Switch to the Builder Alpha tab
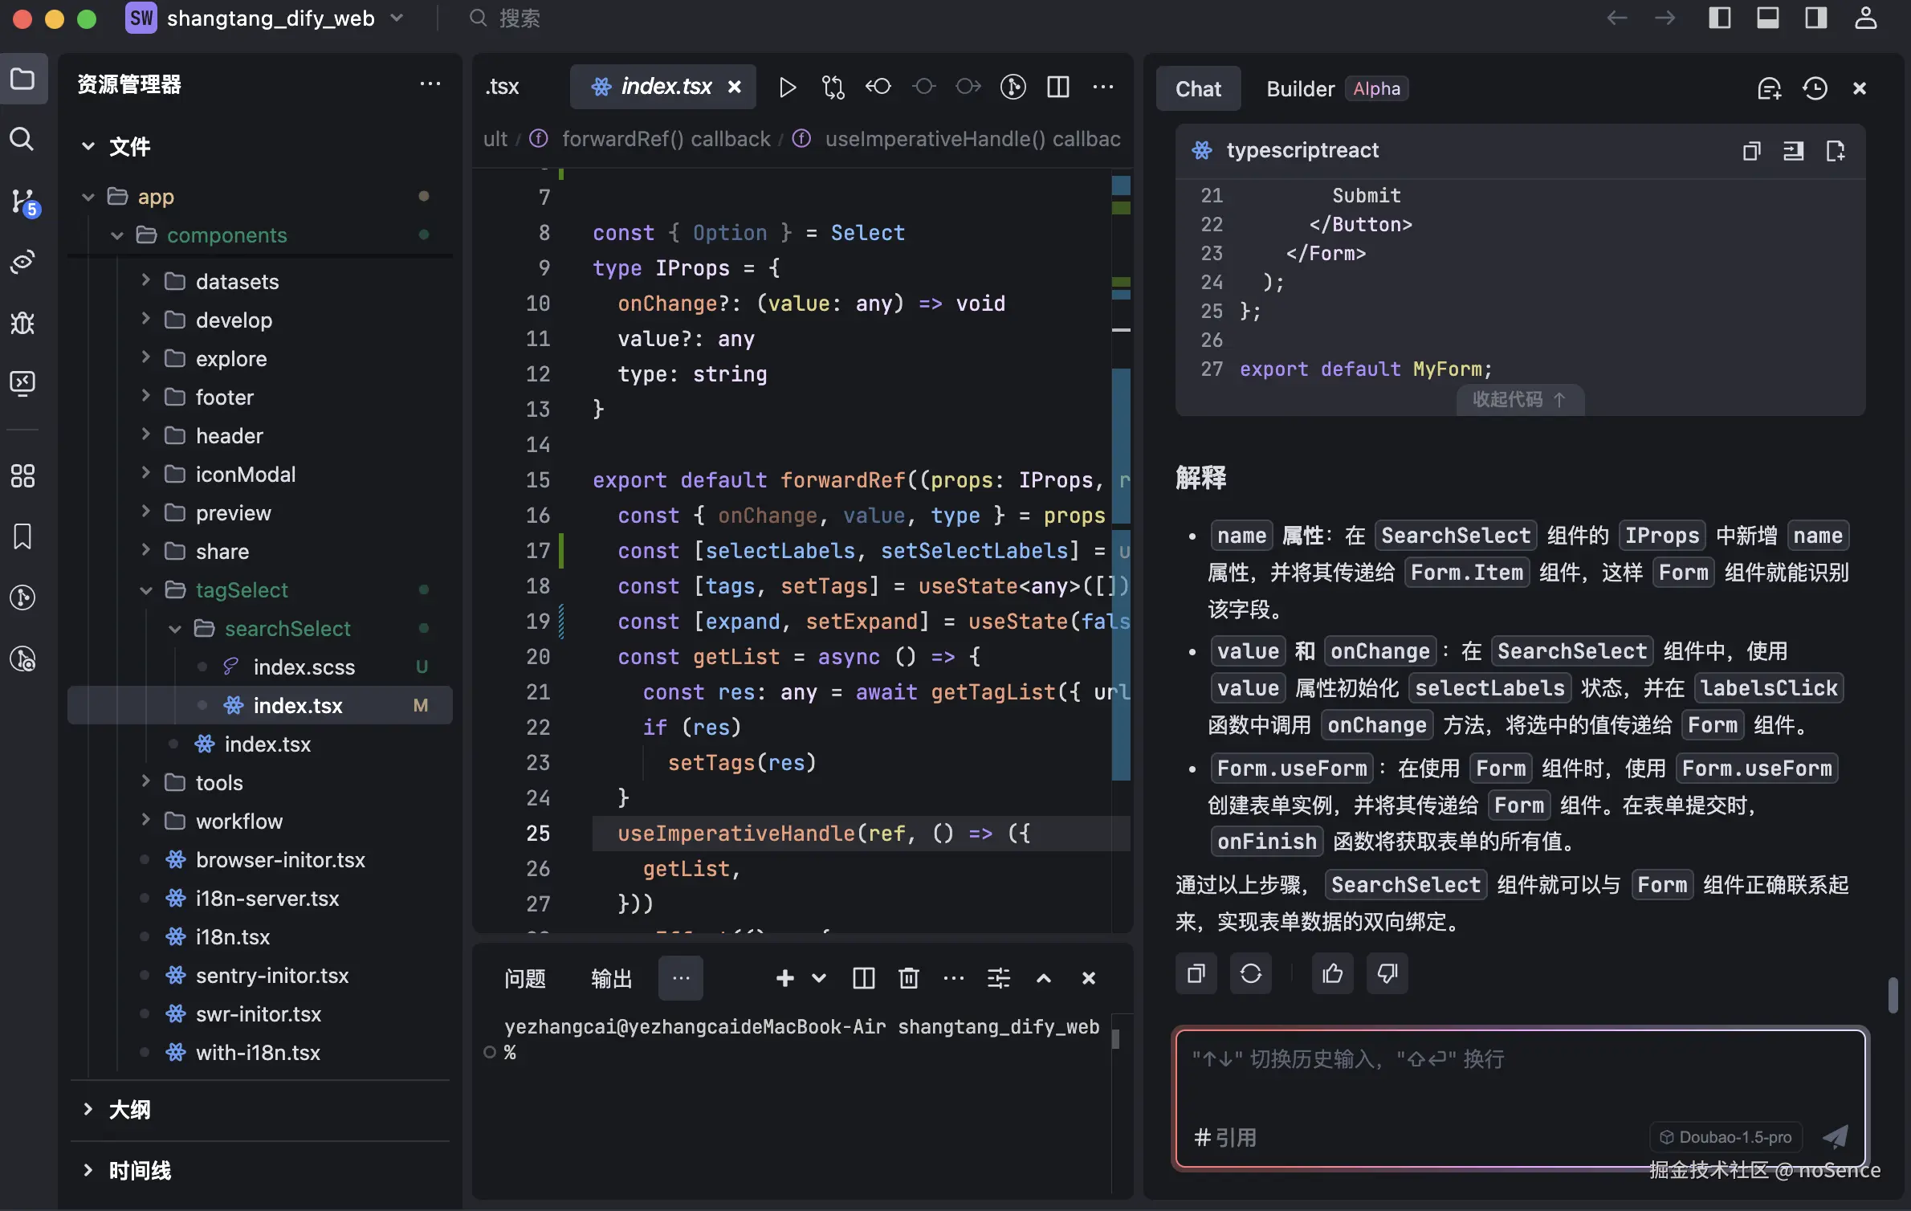Image resolution: width=1911 pixels, height=1211 pixels. (1299, 88)
